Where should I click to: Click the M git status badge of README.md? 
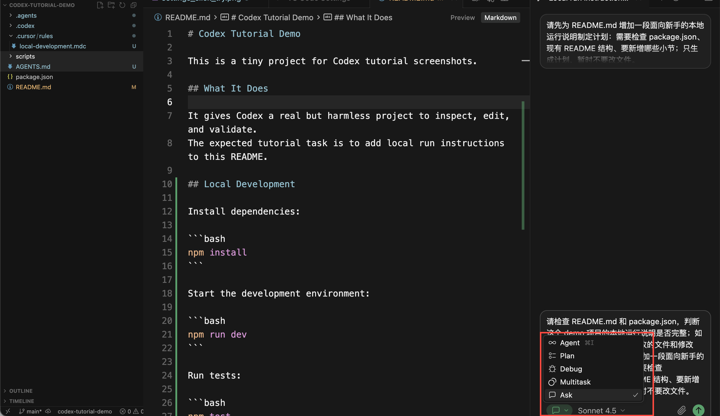(x=134, y=87)
